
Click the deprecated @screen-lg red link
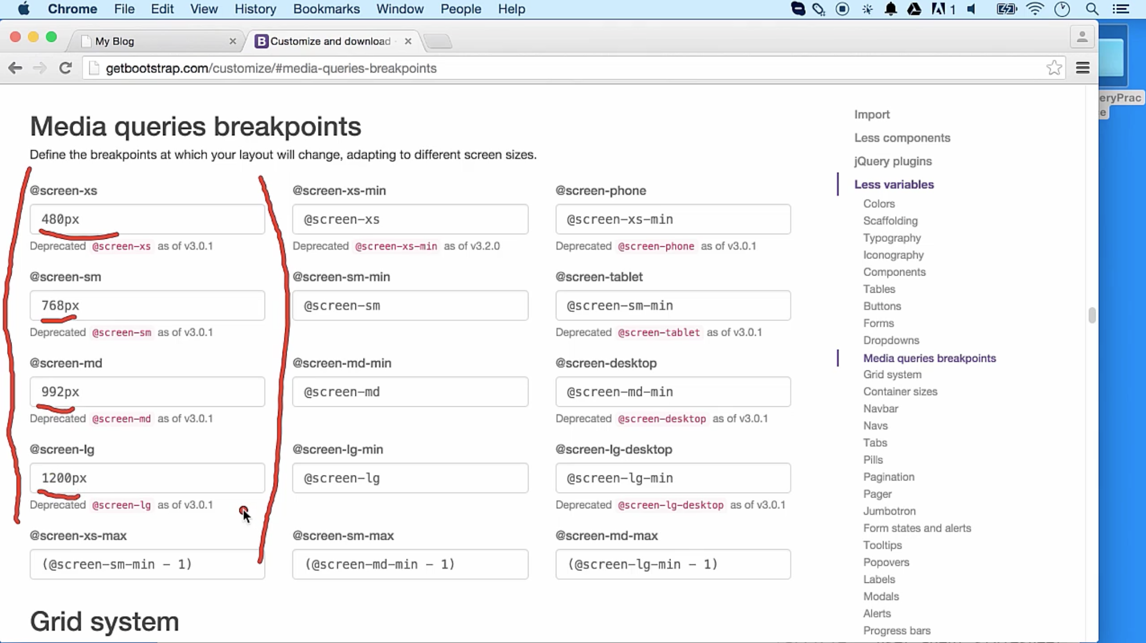(x=121, y=505)
